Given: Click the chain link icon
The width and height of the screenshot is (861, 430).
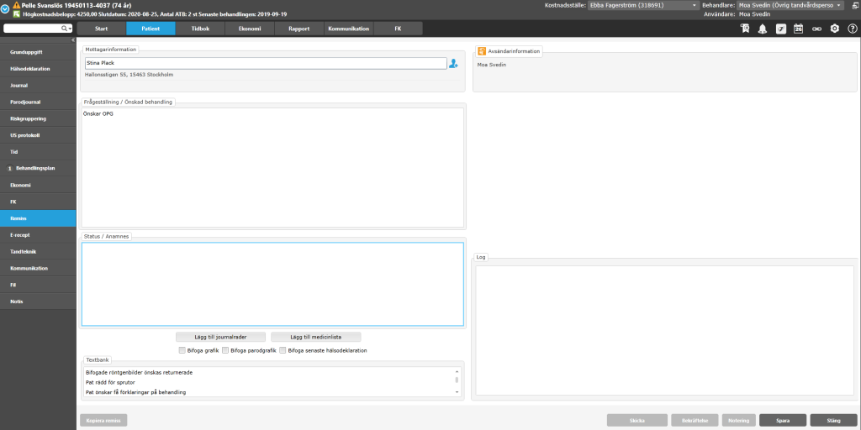Looking at the screenshot, I should point(816,29).
